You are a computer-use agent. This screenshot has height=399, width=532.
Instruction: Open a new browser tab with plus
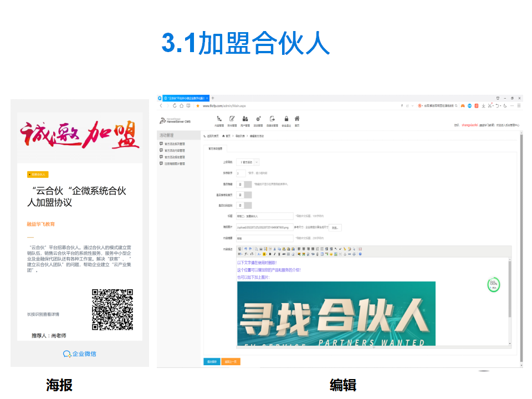point(213,98)
